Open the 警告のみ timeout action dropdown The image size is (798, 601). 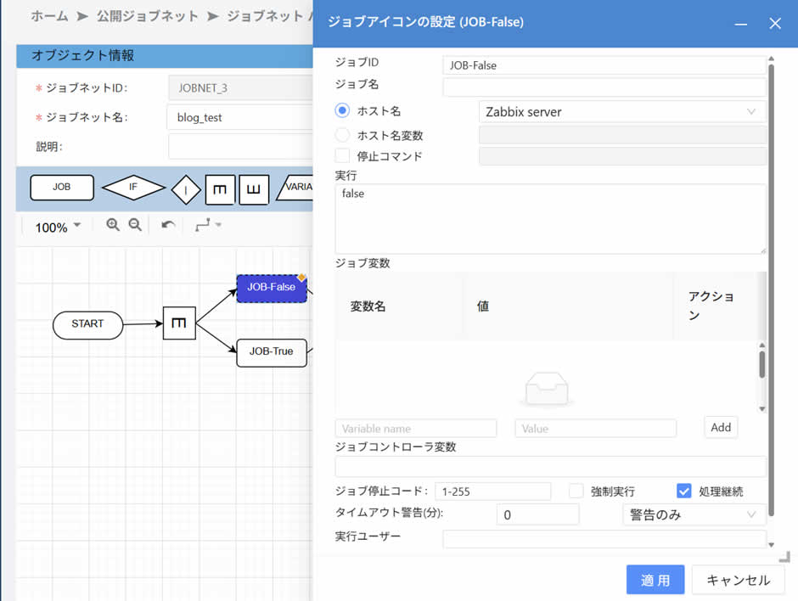(693, 514)
